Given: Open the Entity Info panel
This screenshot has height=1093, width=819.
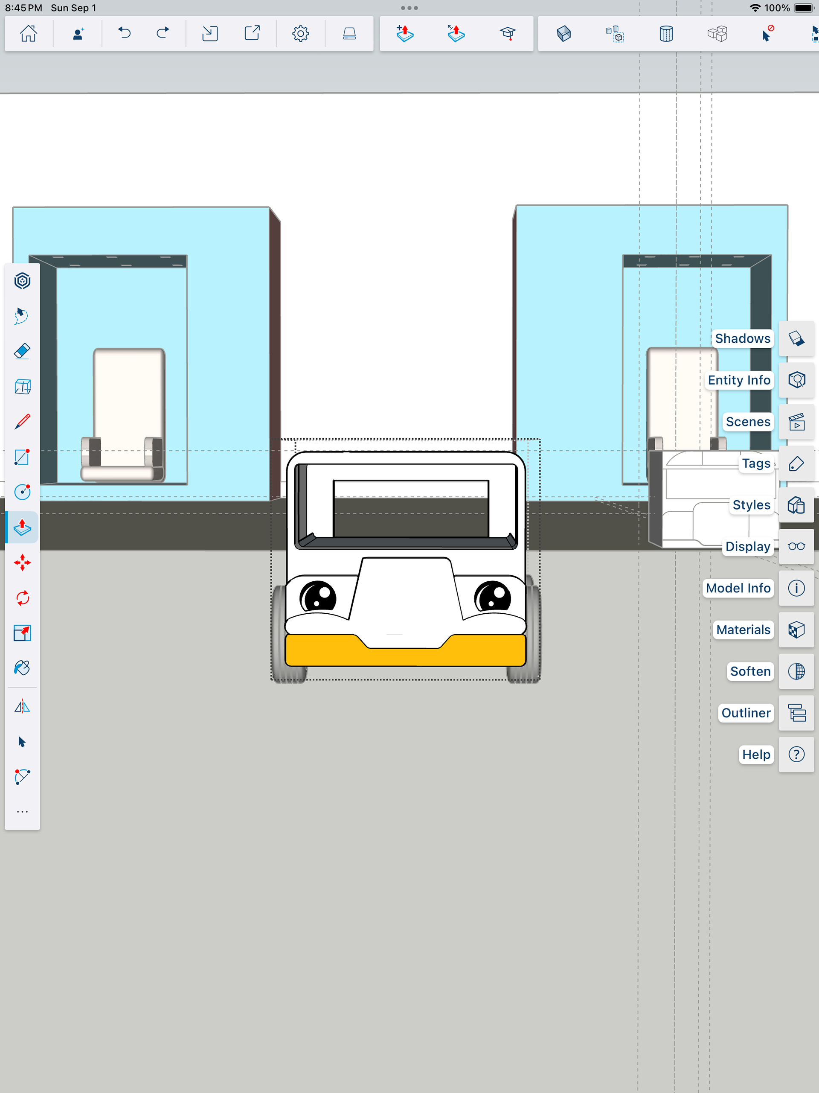Looking at the screenshot, I should (796, 380).
